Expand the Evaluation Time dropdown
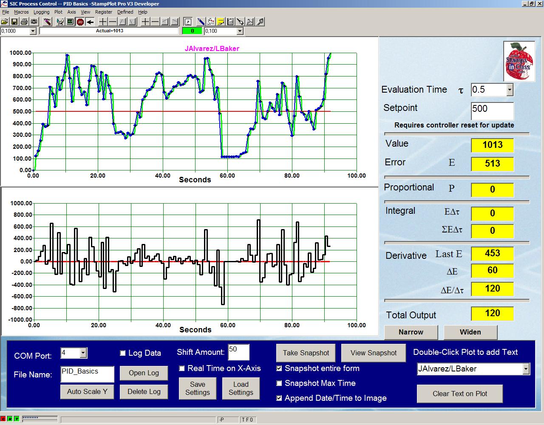The image size is (544, 425). (x=510, y=90)
